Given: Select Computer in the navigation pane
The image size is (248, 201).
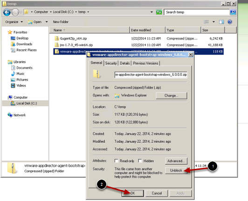Looking at the screenshot, I should point(21,97).
